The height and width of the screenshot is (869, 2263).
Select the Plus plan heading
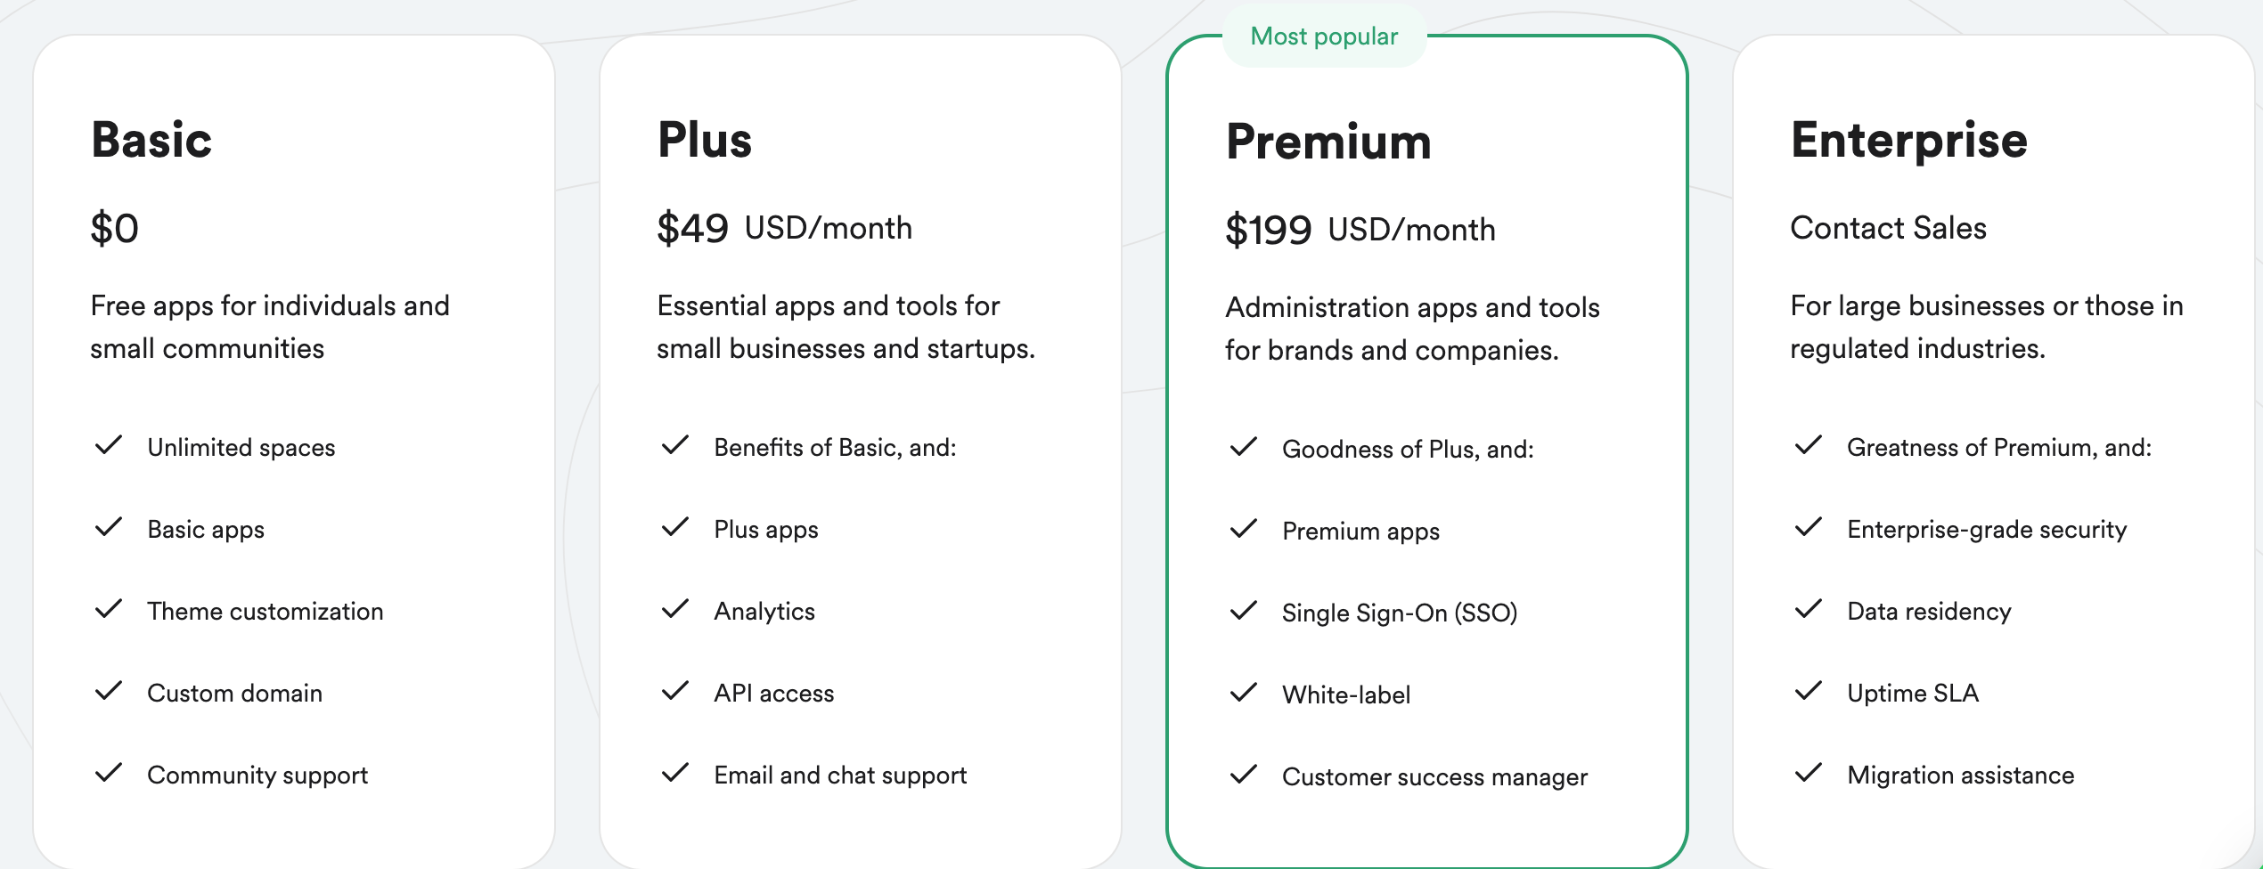tap(705, 141)
